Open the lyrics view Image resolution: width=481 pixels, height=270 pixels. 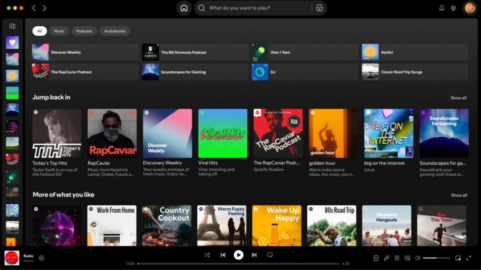(386, 258)
